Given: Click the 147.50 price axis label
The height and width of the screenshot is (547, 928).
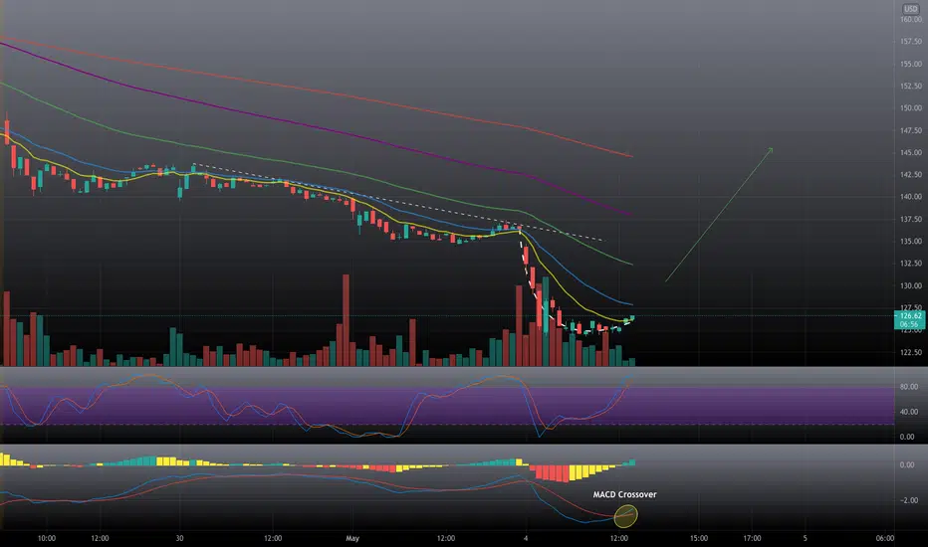Looking at the screenshot, I should point(911,130).
